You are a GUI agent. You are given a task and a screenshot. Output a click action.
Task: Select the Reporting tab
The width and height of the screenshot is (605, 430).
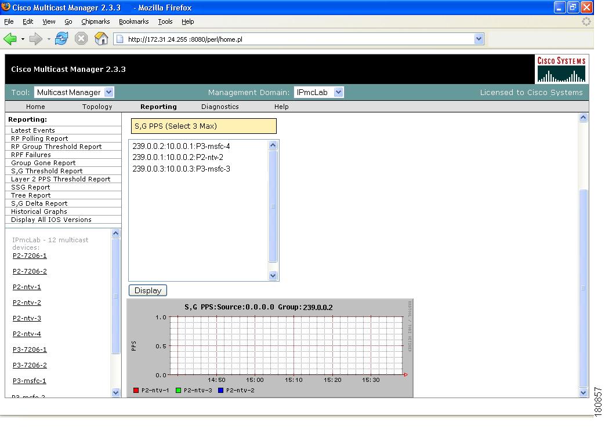[x=158, y=107]
